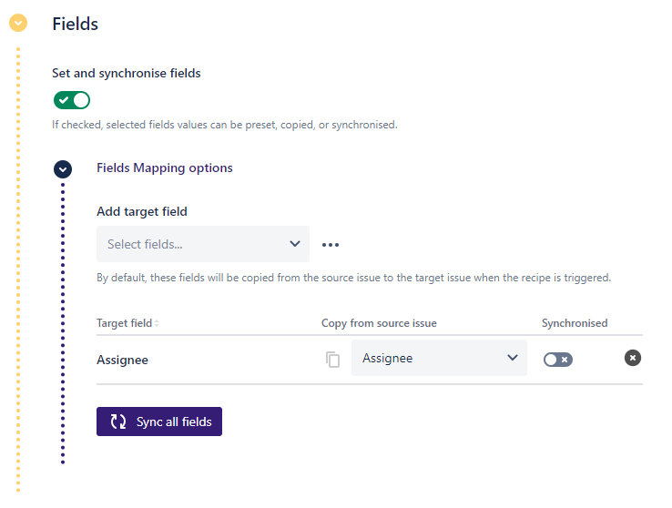The height and width of the screenshot is (508, 672).
Task: Click the Target field column header
Action: tap(124, 323)
